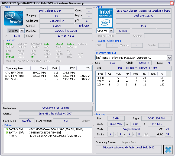
Task: Click the Intel Celeron D 347 CPU name field
Action: (x=50, y=11)
